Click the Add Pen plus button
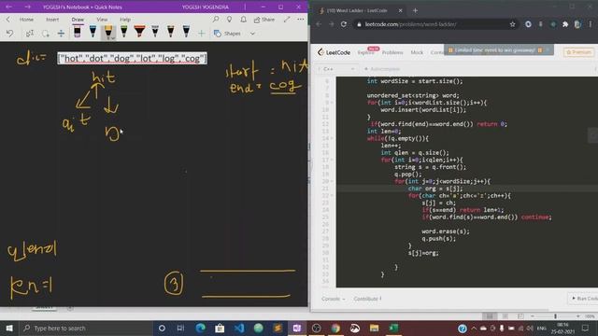598x336 pixels. coord(202,34)
